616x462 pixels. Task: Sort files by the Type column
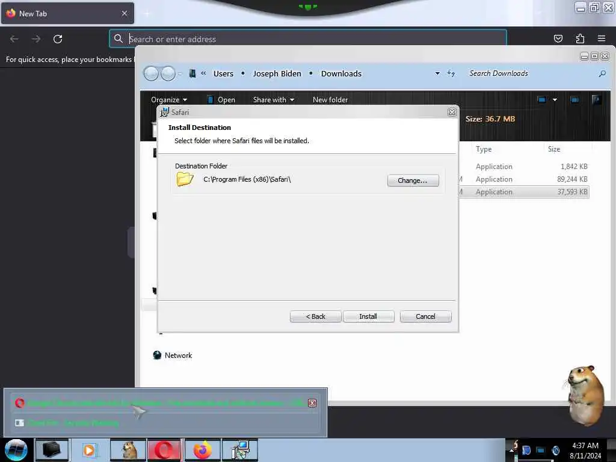coord(484,149)
